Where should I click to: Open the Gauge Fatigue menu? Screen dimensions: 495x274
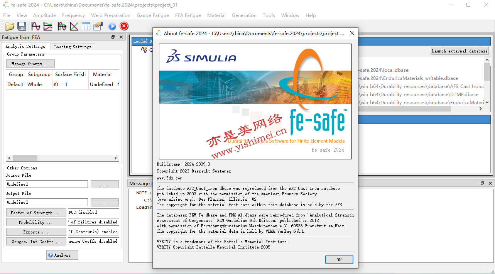[153, 15]
